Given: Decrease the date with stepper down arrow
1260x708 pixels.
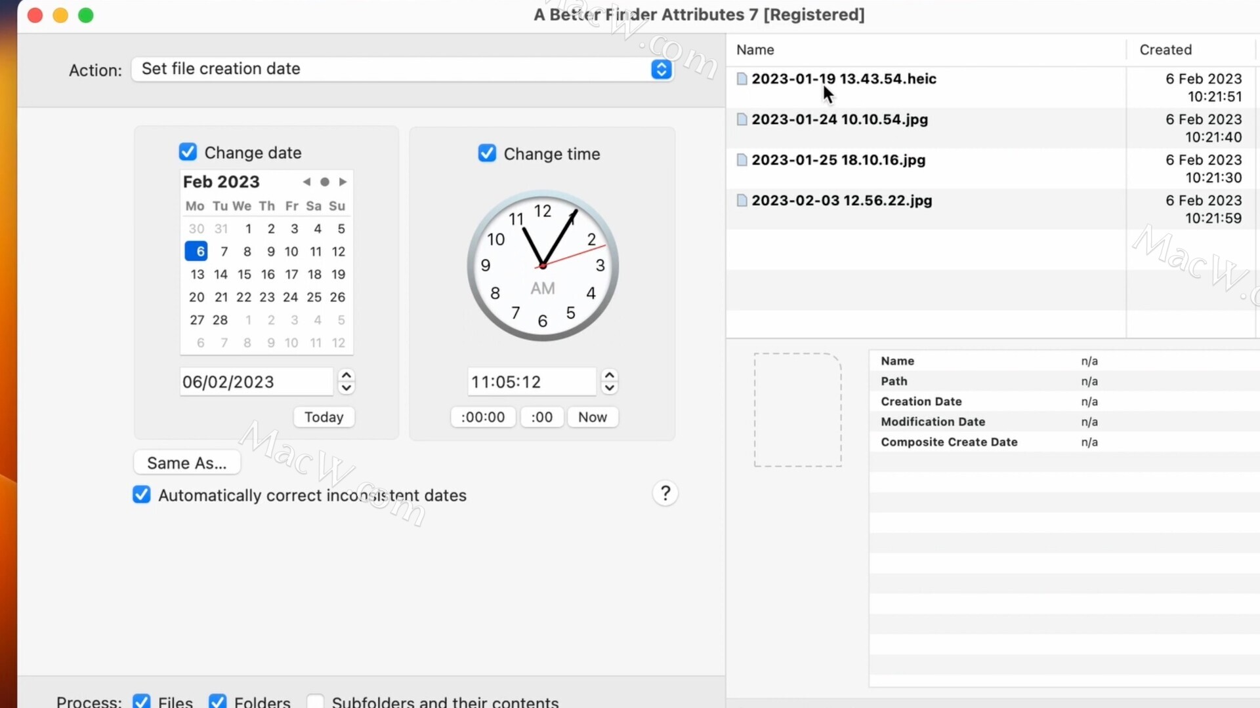Looking at the screenshot, I should tap(346, 388).
